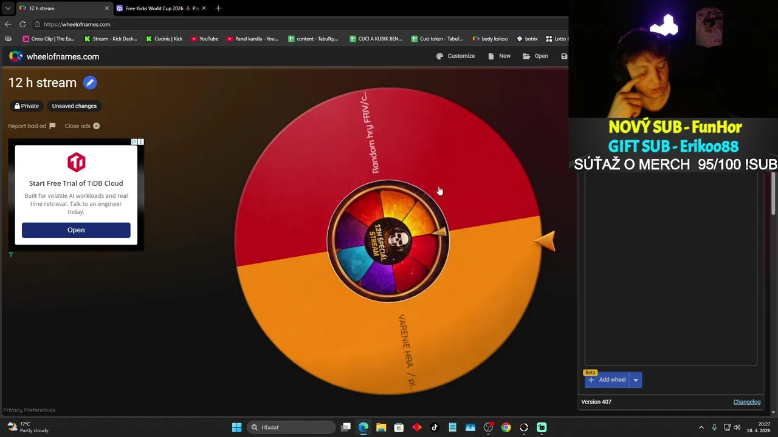Open TikTok from taskbar
The width and height of the screenshot is (778, 437).
[x=435, y=427]
